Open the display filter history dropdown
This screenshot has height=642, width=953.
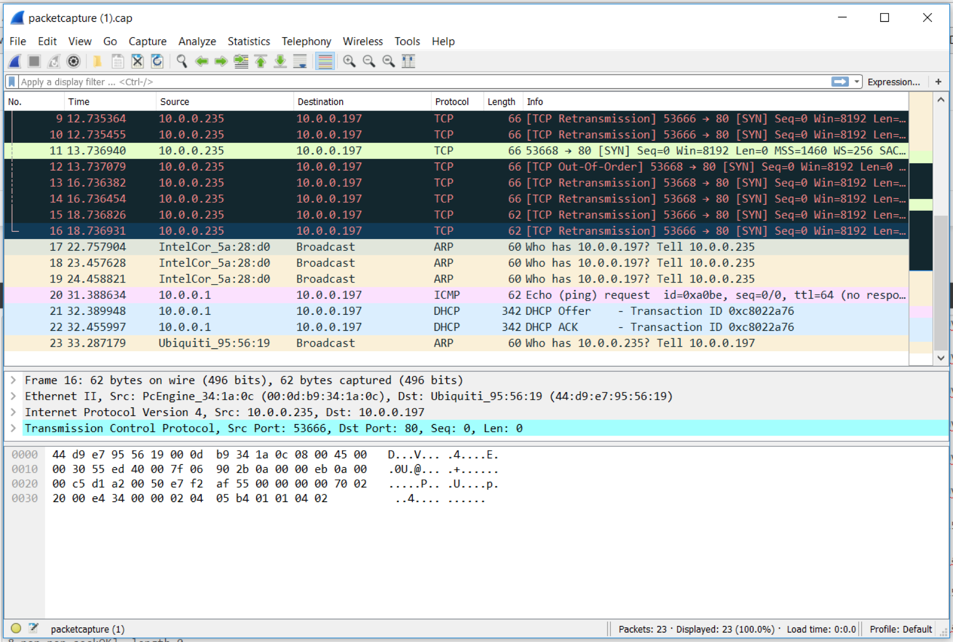(x=857, y=82)
